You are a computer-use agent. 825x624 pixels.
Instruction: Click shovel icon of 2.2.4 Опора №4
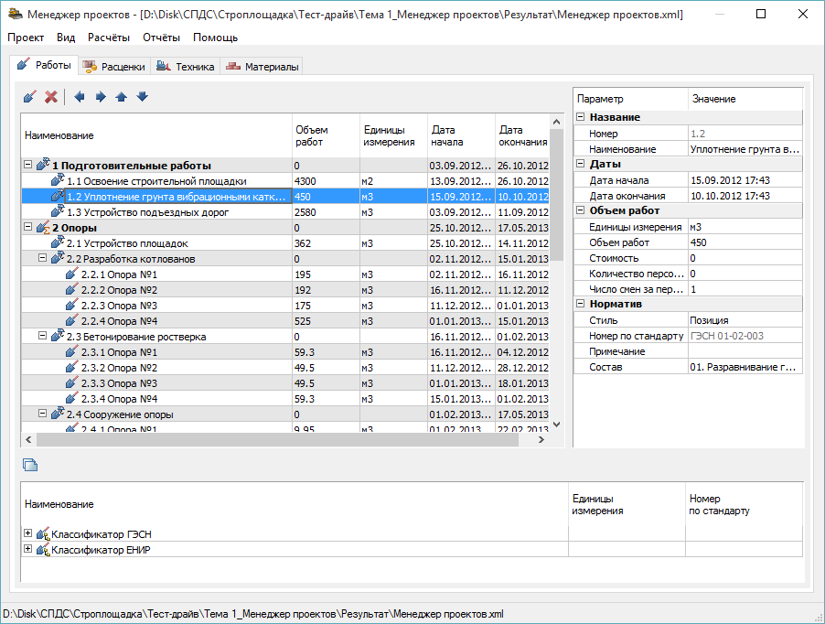tap(72, 320)
